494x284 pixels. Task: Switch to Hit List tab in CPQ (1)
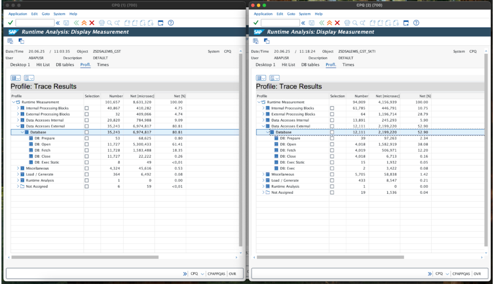(x=43, y=65)
